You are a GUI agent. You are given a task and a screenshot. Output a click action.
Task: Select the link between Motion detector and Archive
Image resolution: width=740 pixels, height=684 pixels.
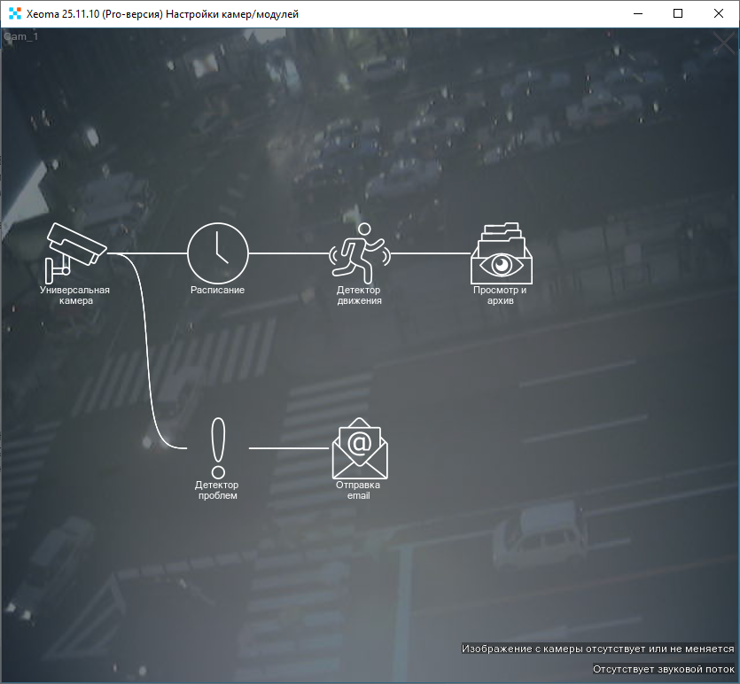(430, 253)
